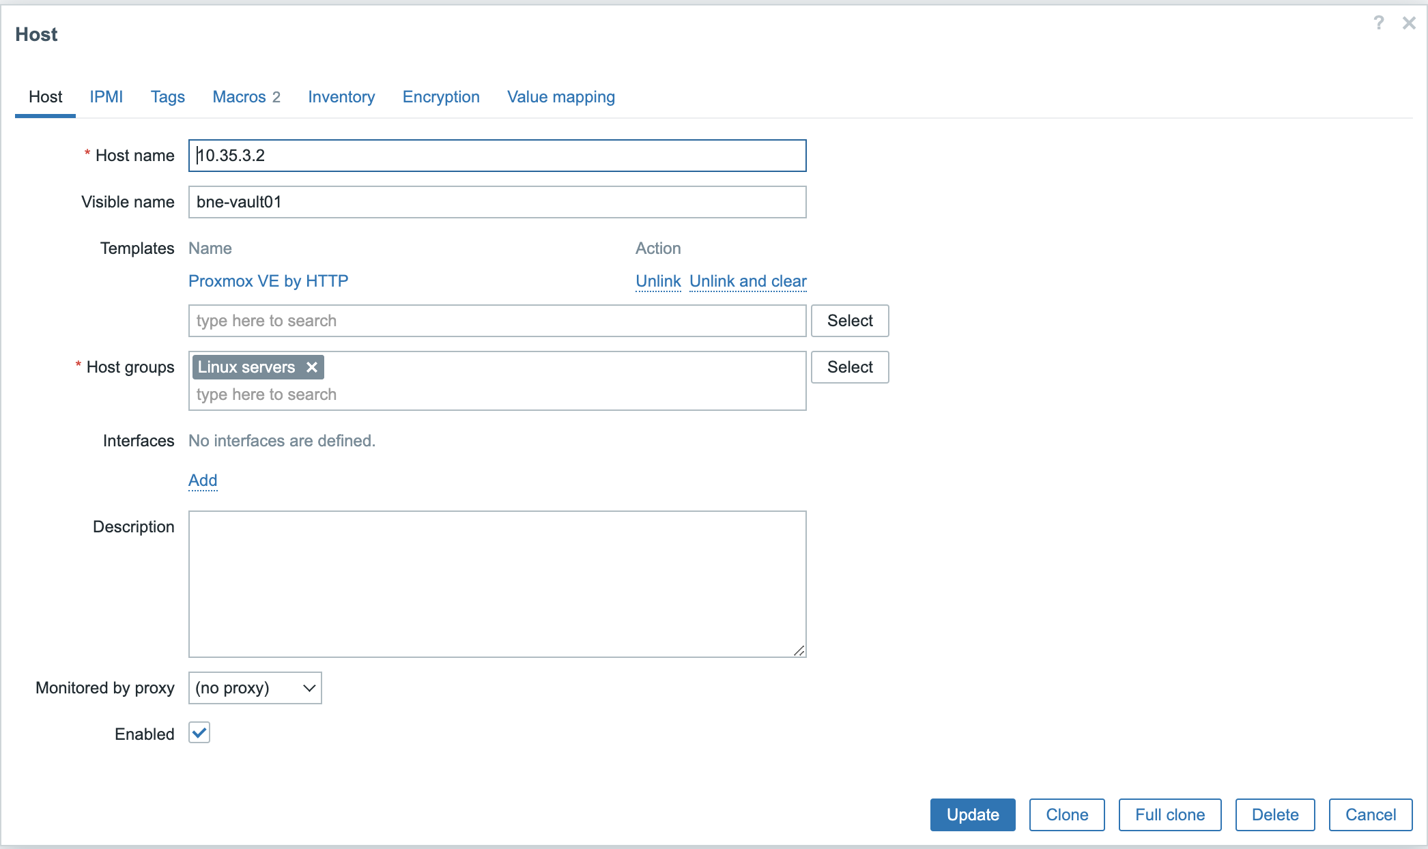This screenshot has width=1428, height=849.
Task: Go to the Macros tab
Action: tap(246, 97)
